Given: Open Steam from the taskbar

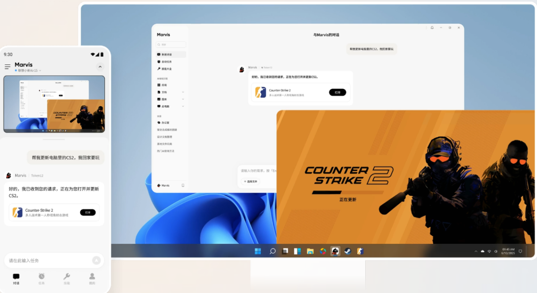Looking at the screenshot, I should coord(348,251).
